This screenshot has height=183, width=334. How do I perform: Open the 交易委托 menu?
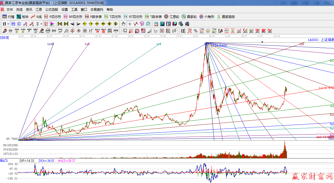tap(97, 9)
